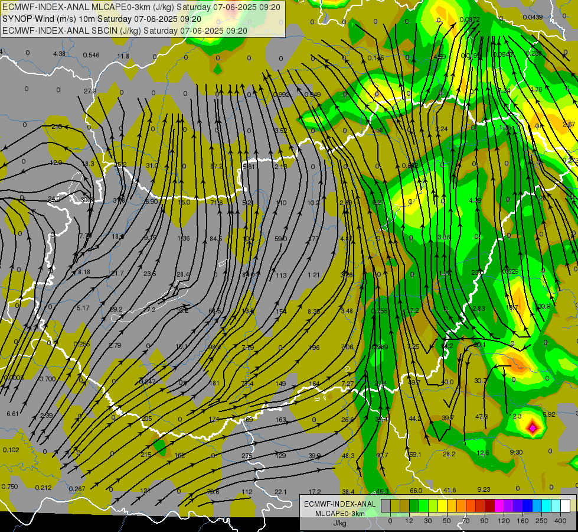
Task: Select the white swatch in the legend
Action: [566, 506]
